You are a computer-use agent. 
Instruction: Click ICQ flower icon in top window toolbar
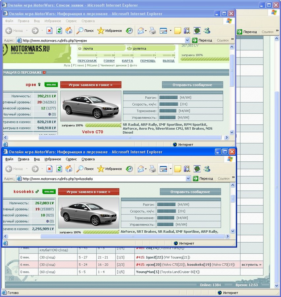[x=197, y=30]
